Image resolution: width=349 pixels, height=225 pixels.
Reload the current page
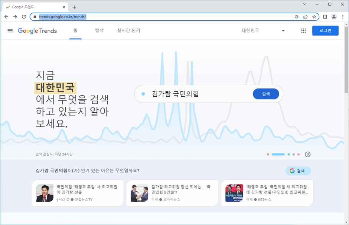click(24, 17)
